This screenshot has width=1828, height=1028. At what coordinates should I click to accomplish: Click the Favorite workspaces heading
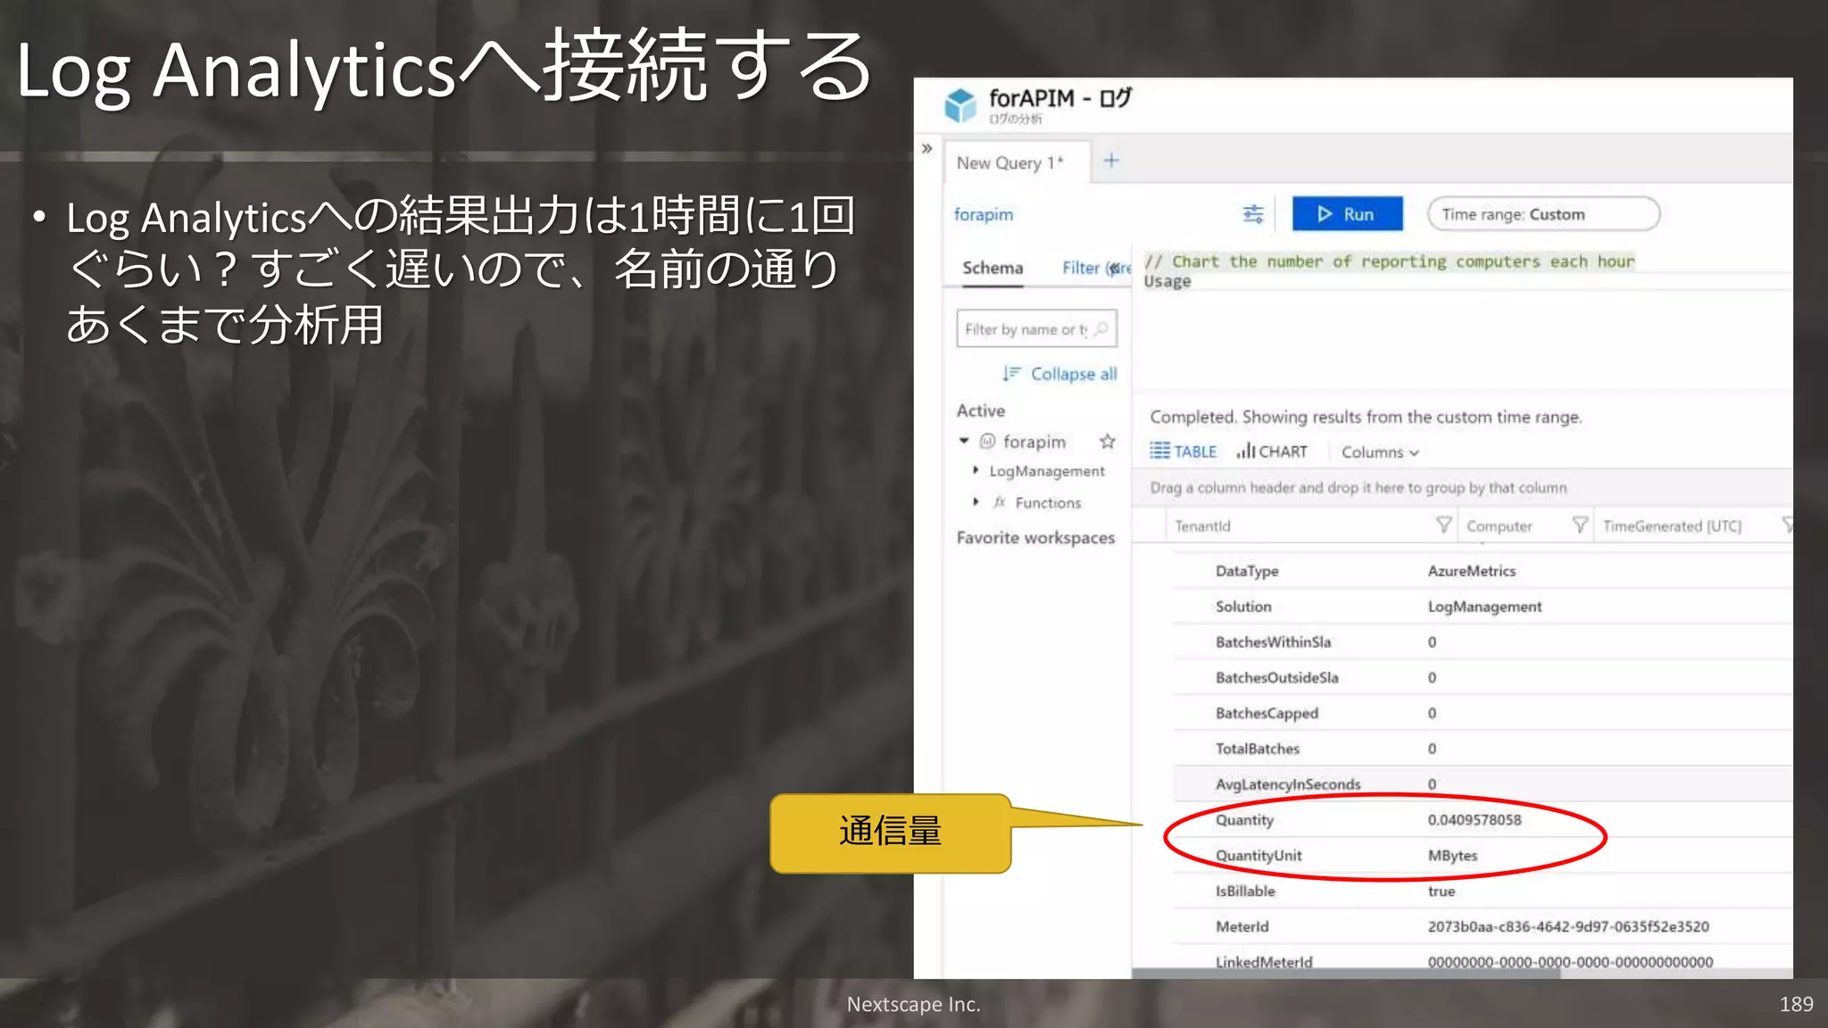click(1035, 538)
